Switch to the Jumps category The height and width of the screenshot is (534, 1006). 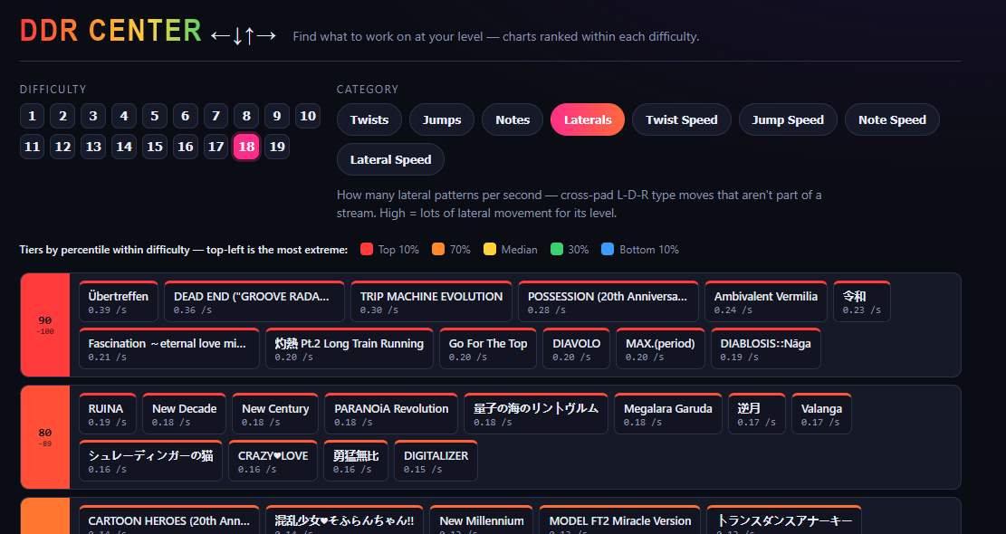(x=442, y=119)
